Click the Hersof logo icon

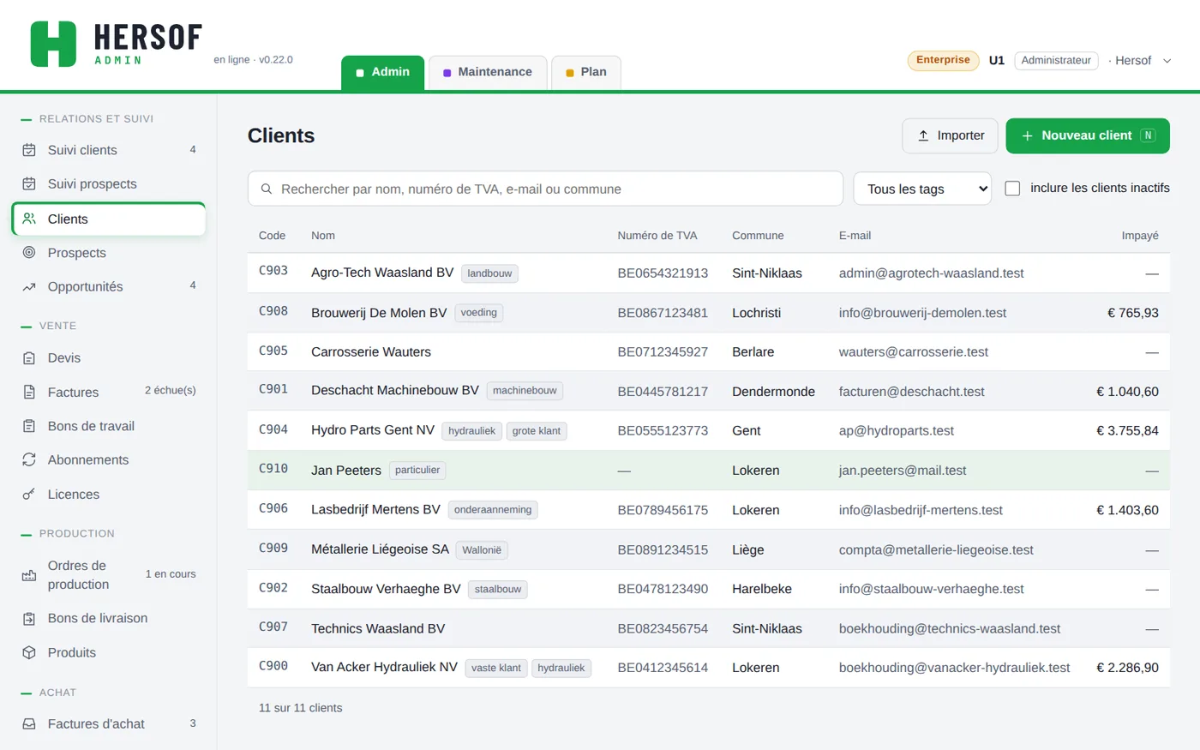(53, 44)
